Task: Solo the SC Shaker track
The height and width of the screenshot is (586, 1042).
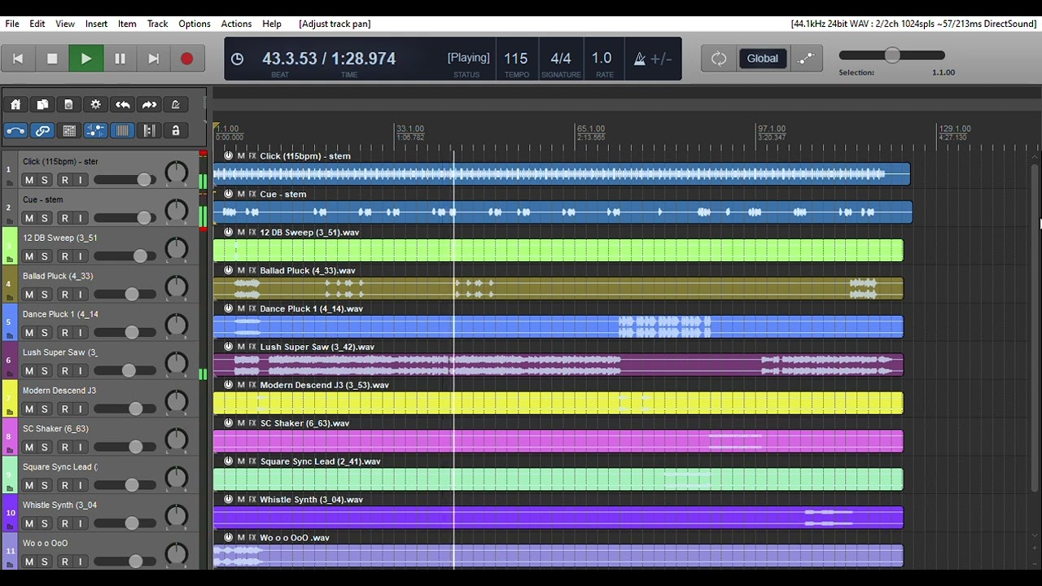Action: point(45,448)
